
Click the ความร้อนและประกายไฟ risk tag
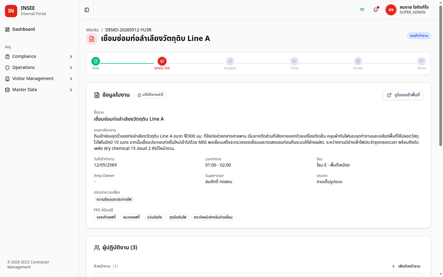click(114, 199)
